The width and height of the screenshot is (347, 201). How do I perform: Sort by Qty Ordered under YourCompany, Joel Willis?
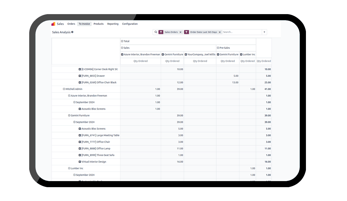pyautogui.click(x=200, y=61)
